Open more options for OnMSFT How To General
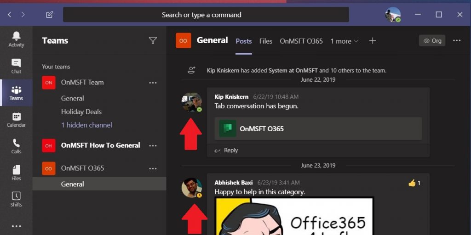 (153, 145)
